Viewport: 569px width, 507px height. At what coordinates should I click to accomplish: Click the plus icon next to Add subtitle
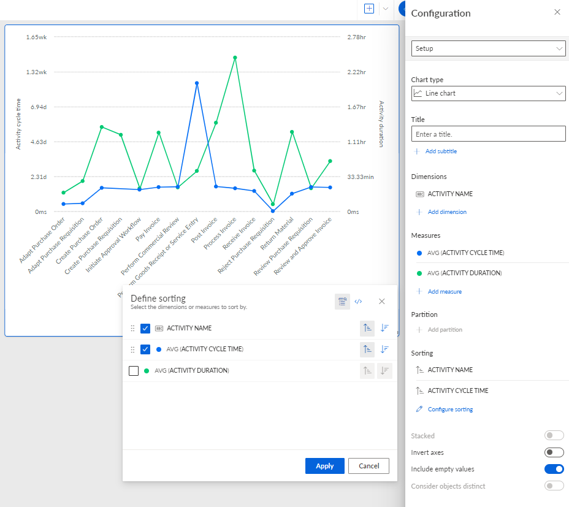(417, 151)
